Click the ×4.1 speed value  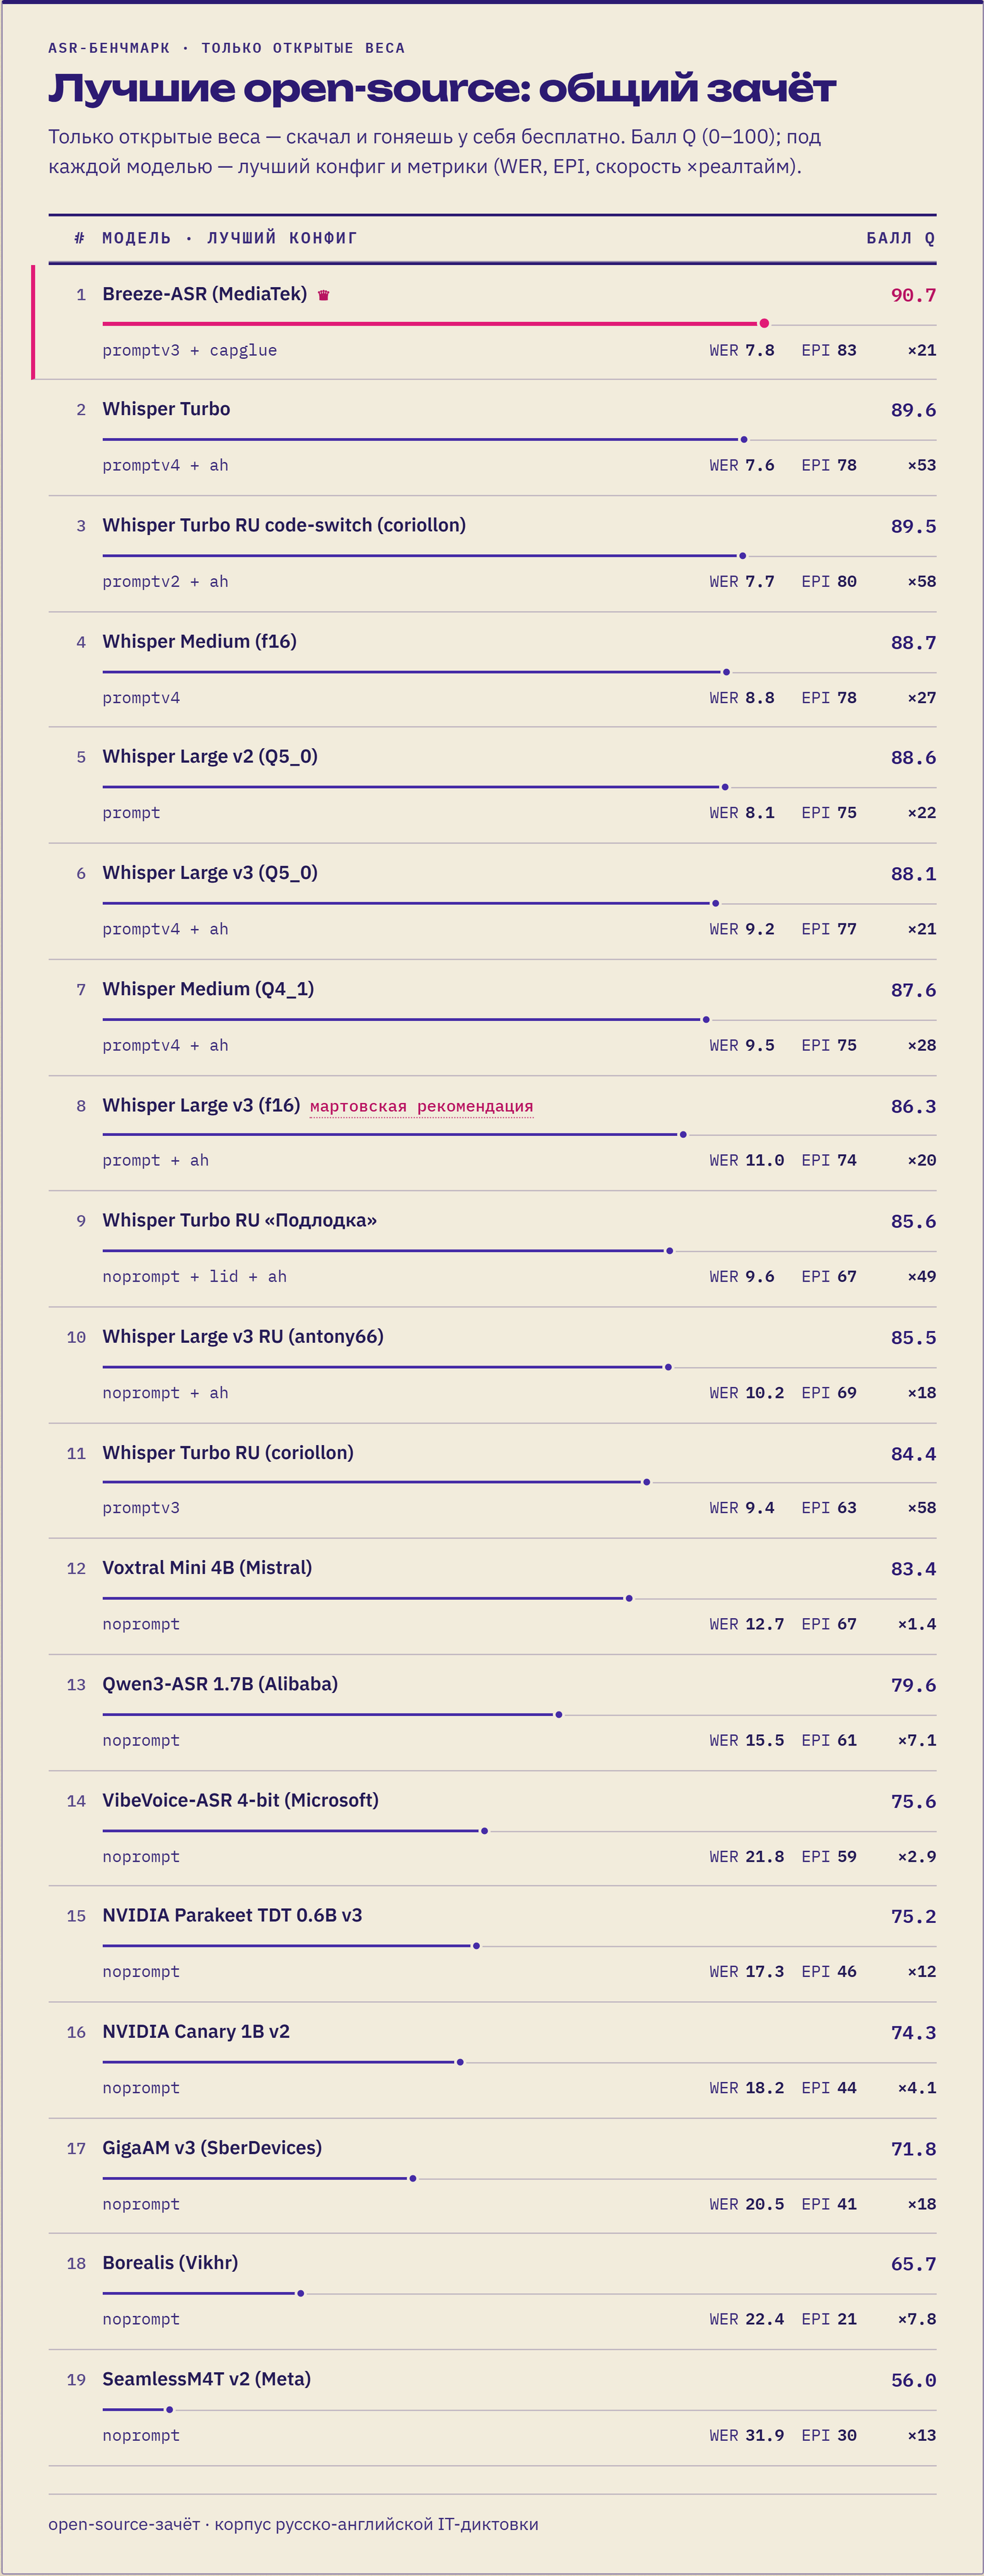(917, 2087)
